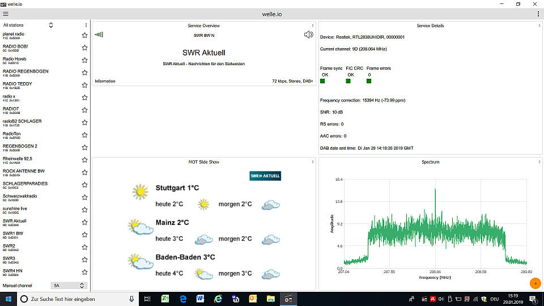The height and width of the screenshot is (306, 544).
Task: Open the station list options menu
Action: (86, 25)
